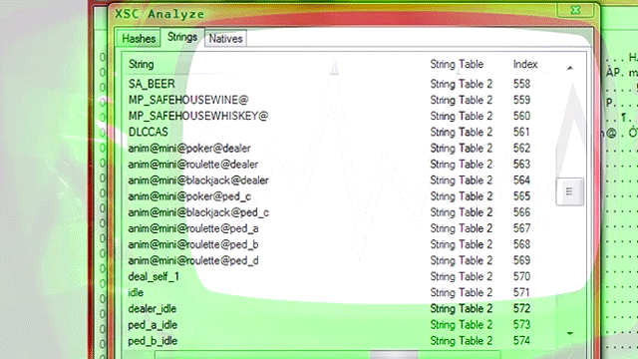This screenshot has height=359, width=638.
Task: Click String Table 2 cell for index 563
Action: point(461,164)
